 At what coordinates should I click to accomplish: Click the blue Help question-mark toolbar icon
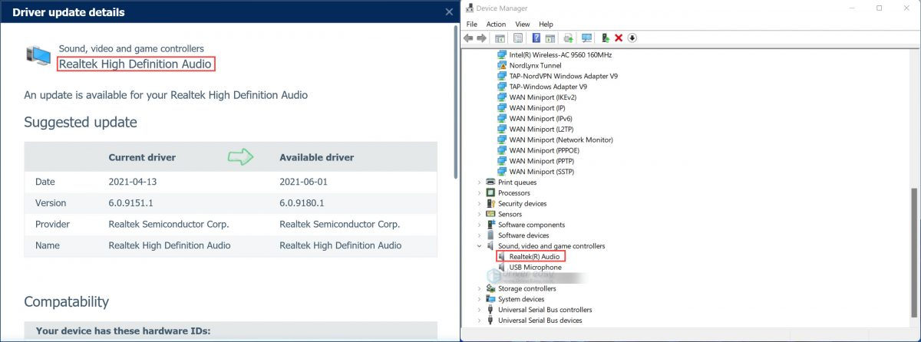[x=536, y=38]
